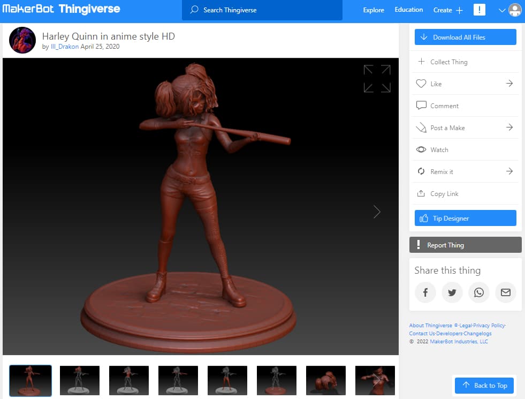Click Download All Files button

point(466,37)
